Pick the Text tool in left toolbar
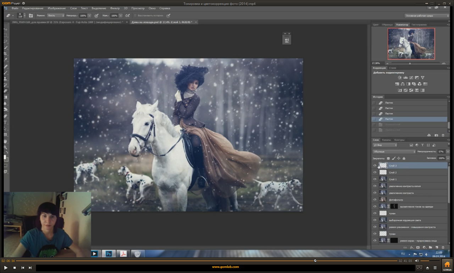Viewport: 454px width, 273px height. 6,122
